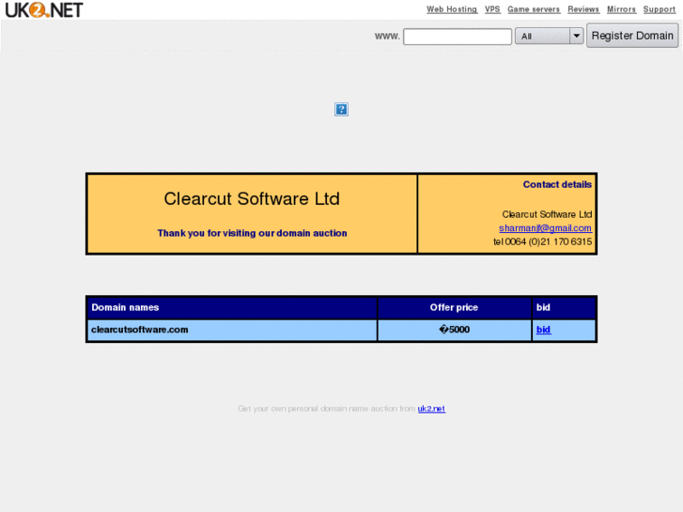The image size is (683, 512).
Task: Click the Domain names column header
Action: pos(232,307)
